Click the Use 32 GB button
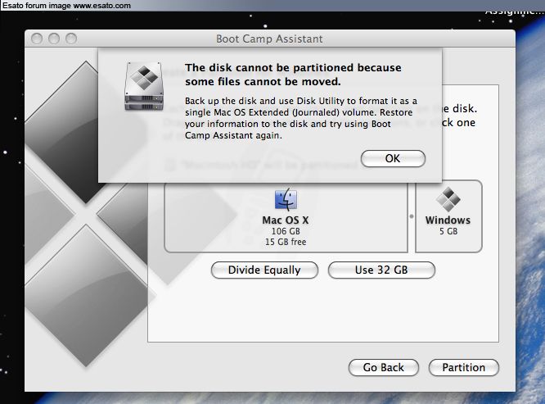Image resolution: width=545 pixels, height=404 pixels. pyautogui.click(x=381, y=270)
